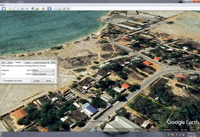The image size is (200, 137).
Task: Enable the Navegación con mouse checkbox
Action: point(3,81)
